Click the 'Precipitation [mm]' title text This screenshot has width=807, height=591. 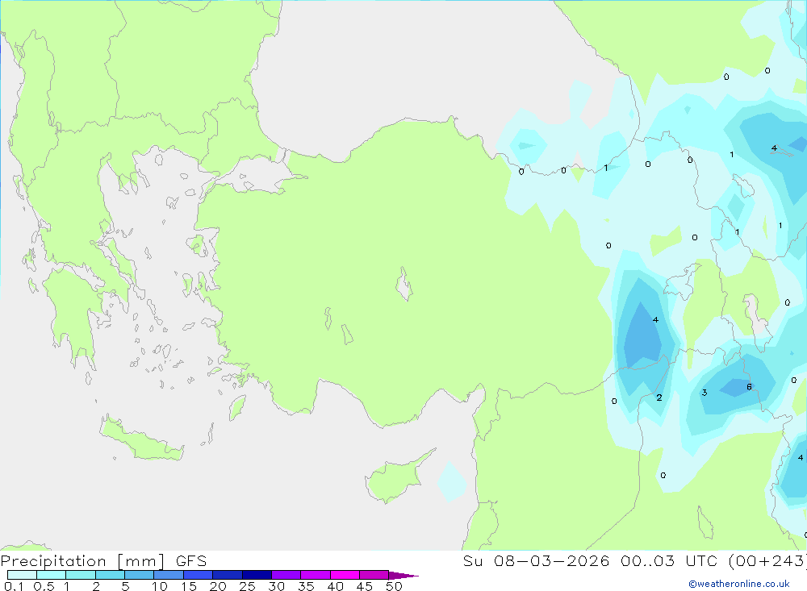click(x=82, y=561)
